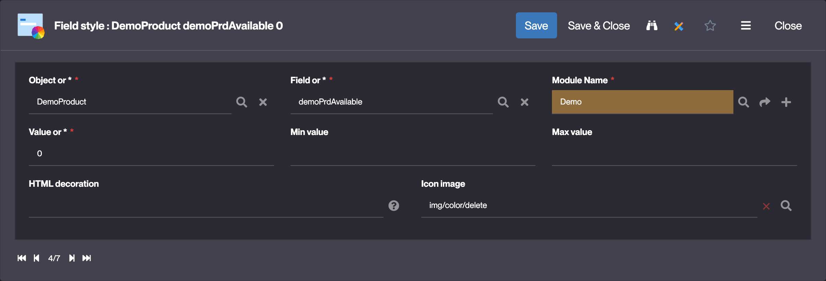The height and width of the screenshot is (281, 826).
Task: Remove the img/color/delete icon image
Action: [x=766, y=206]
